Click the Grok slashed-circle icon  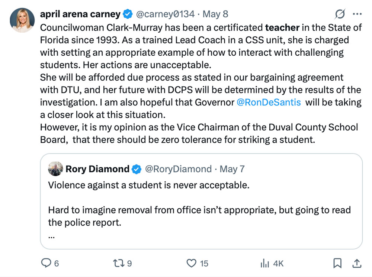340,14
